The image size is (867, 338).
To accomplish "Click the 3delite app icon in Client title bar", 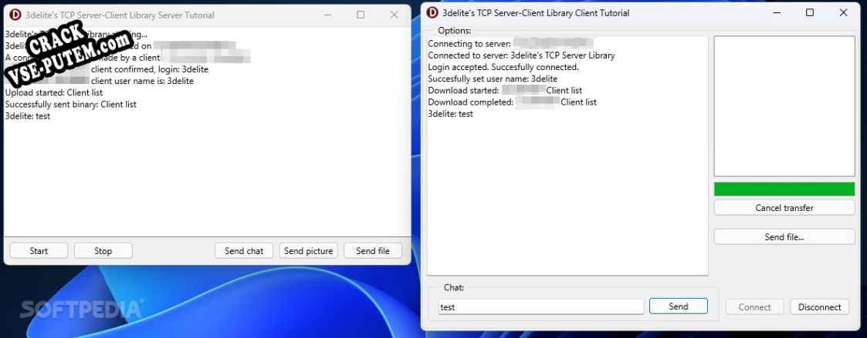I will 432,12.
